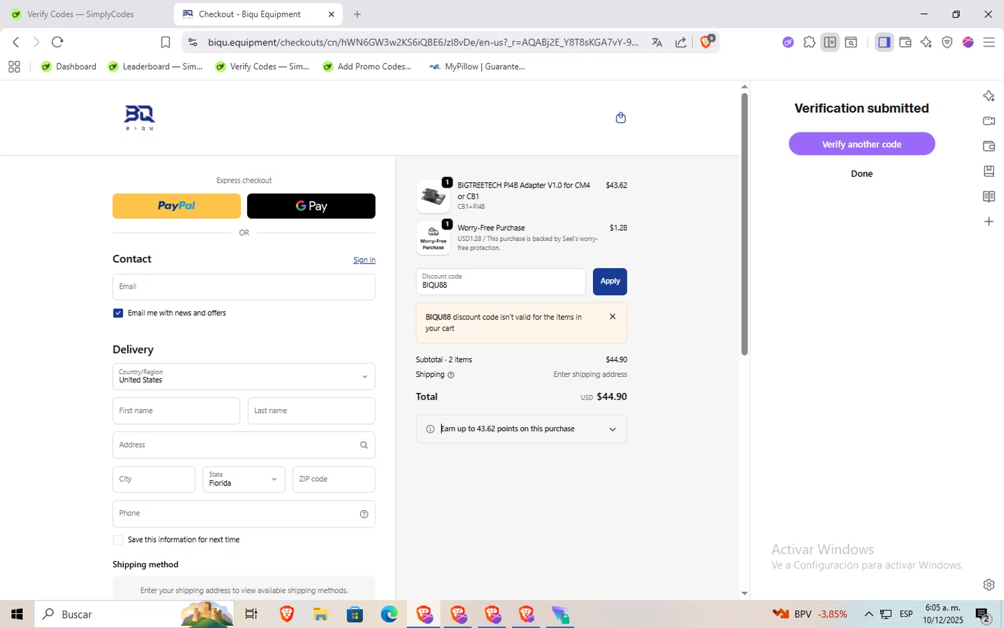
Task: Reload the checkout page
Action: click(x=58, y=42)
